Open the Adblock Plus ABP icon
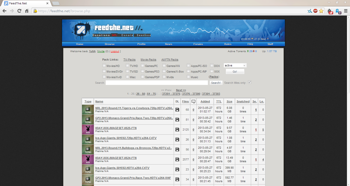The image size is (350, 186). (315, 11)
